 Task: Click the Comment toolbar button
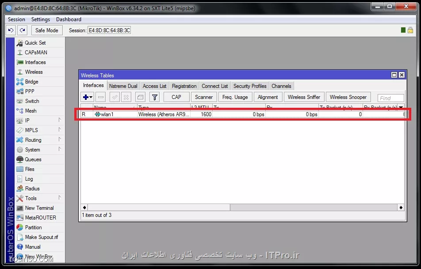click(x=140, y=97)
